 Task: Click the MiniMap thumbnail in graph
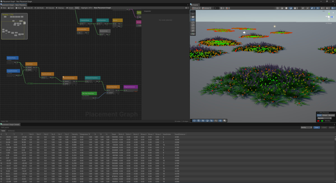[x=14, y=26]
